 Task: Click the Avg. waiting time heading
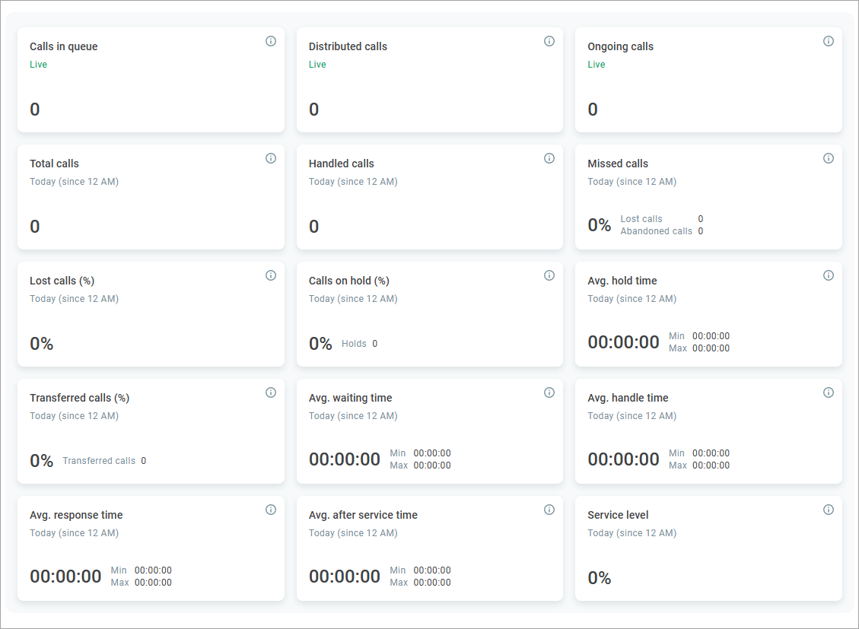(x=350, y=398)
